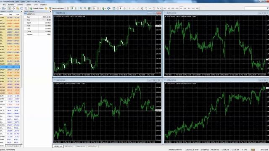Expand the Profiles dropdown arrow

5,8
